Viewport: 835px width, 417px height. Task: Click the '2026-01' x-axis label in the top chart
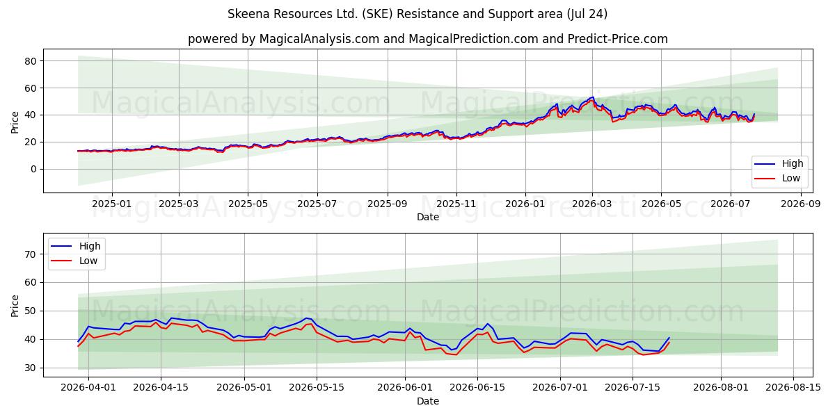525,204
